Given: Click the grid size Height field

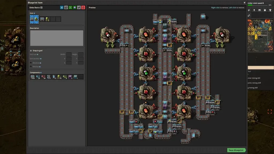Looking at the screenshot, I should click(x=81, y=54).
